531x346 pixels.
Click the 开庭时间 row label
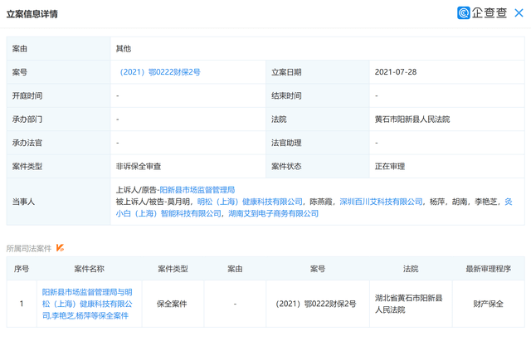tap(27, 95)
